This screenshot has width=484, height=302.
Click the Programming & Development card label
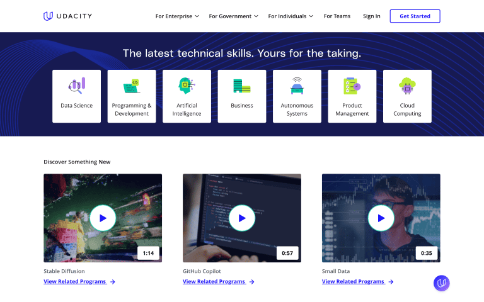tap(132, 109)
